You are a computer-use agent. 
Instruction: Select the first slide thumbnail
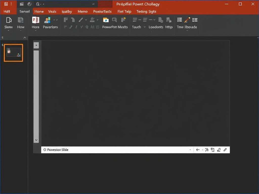tap(13, 53)
